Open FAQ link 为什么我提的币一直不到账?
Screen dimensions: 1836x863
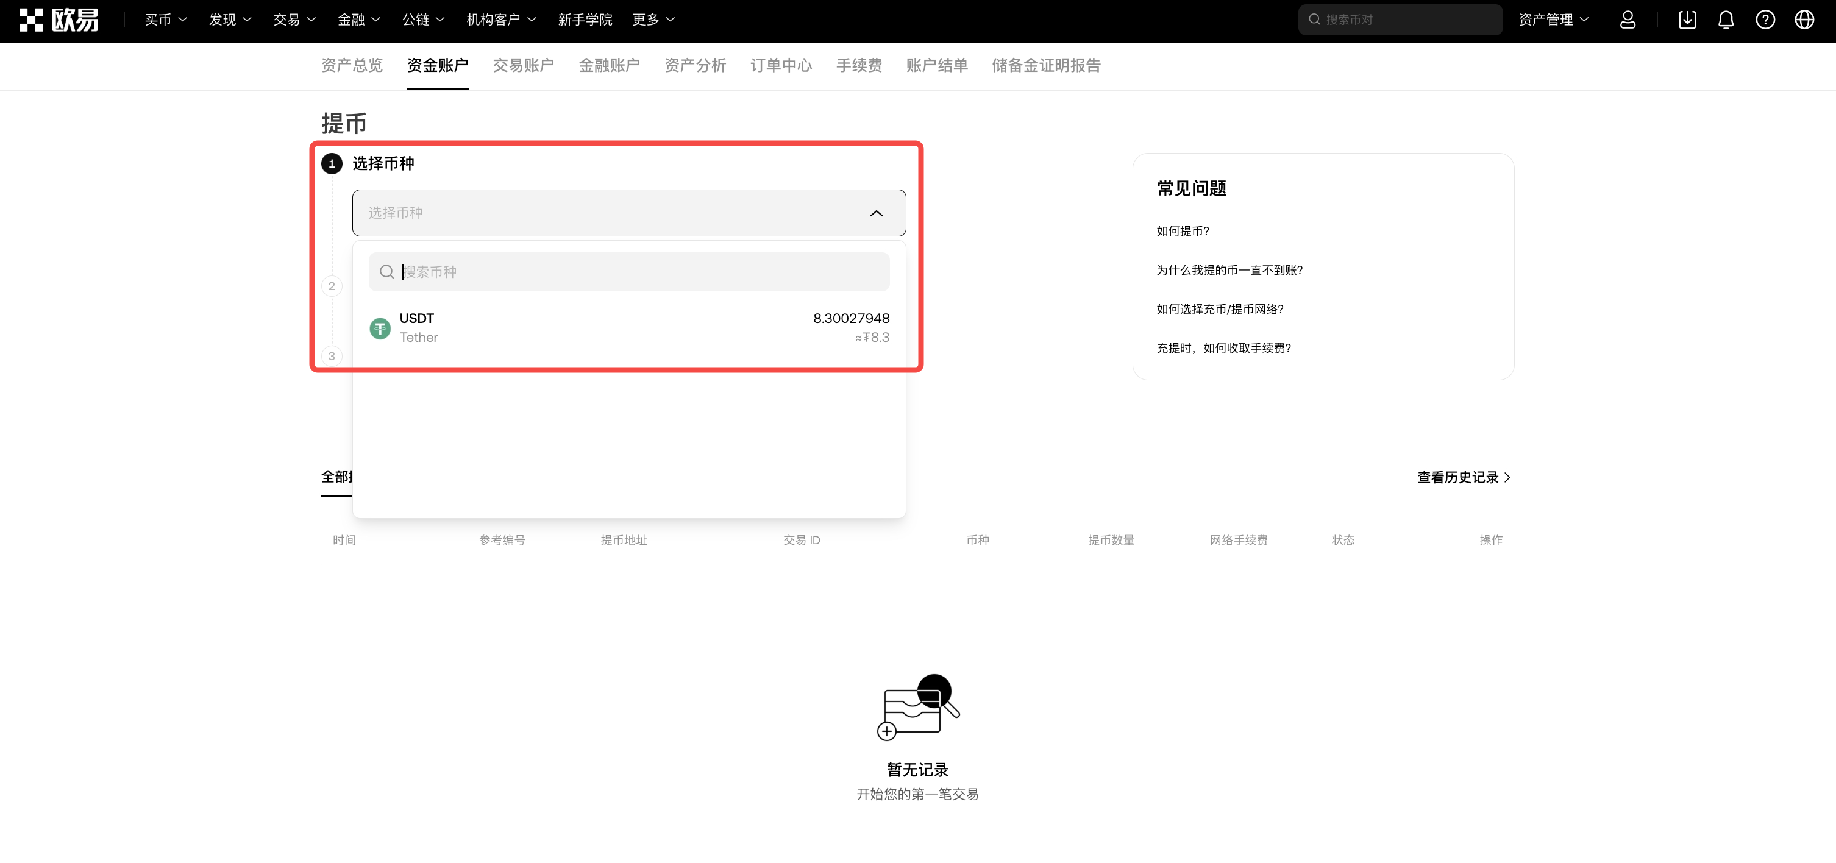point(1229,270)
